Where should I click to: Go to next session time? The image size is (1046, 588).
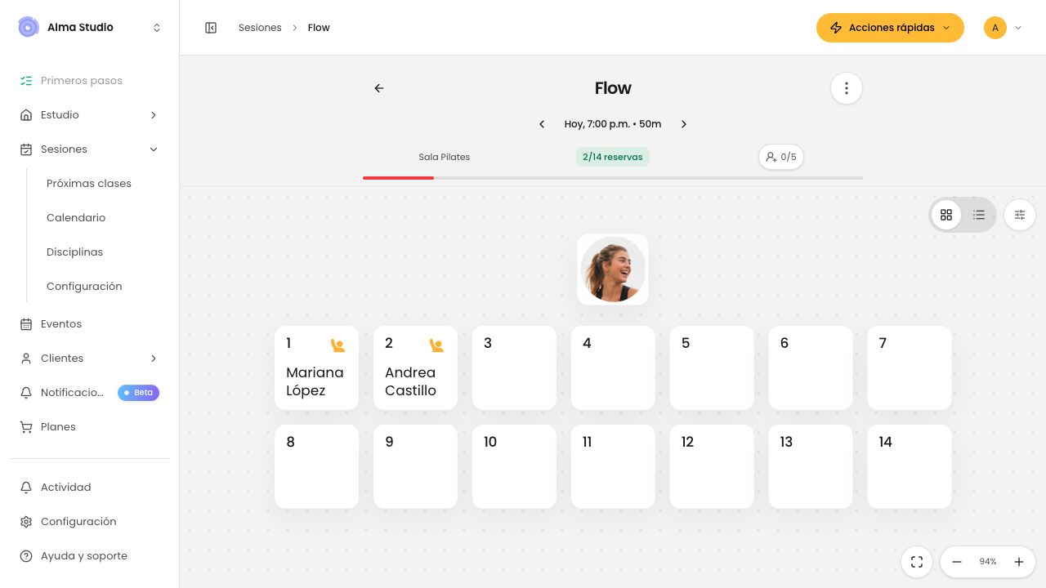[684, 124]
